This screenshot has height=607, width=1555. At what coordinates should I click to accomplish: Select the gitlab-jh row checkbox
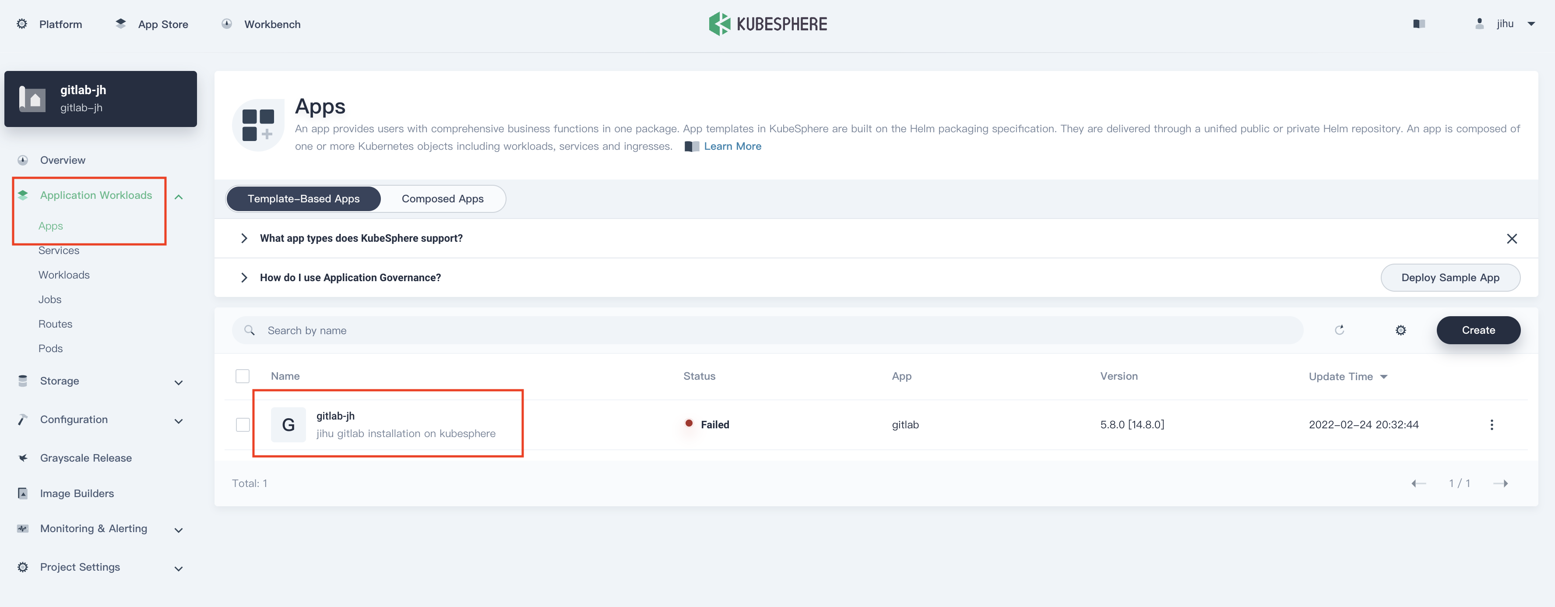[243, 425]
